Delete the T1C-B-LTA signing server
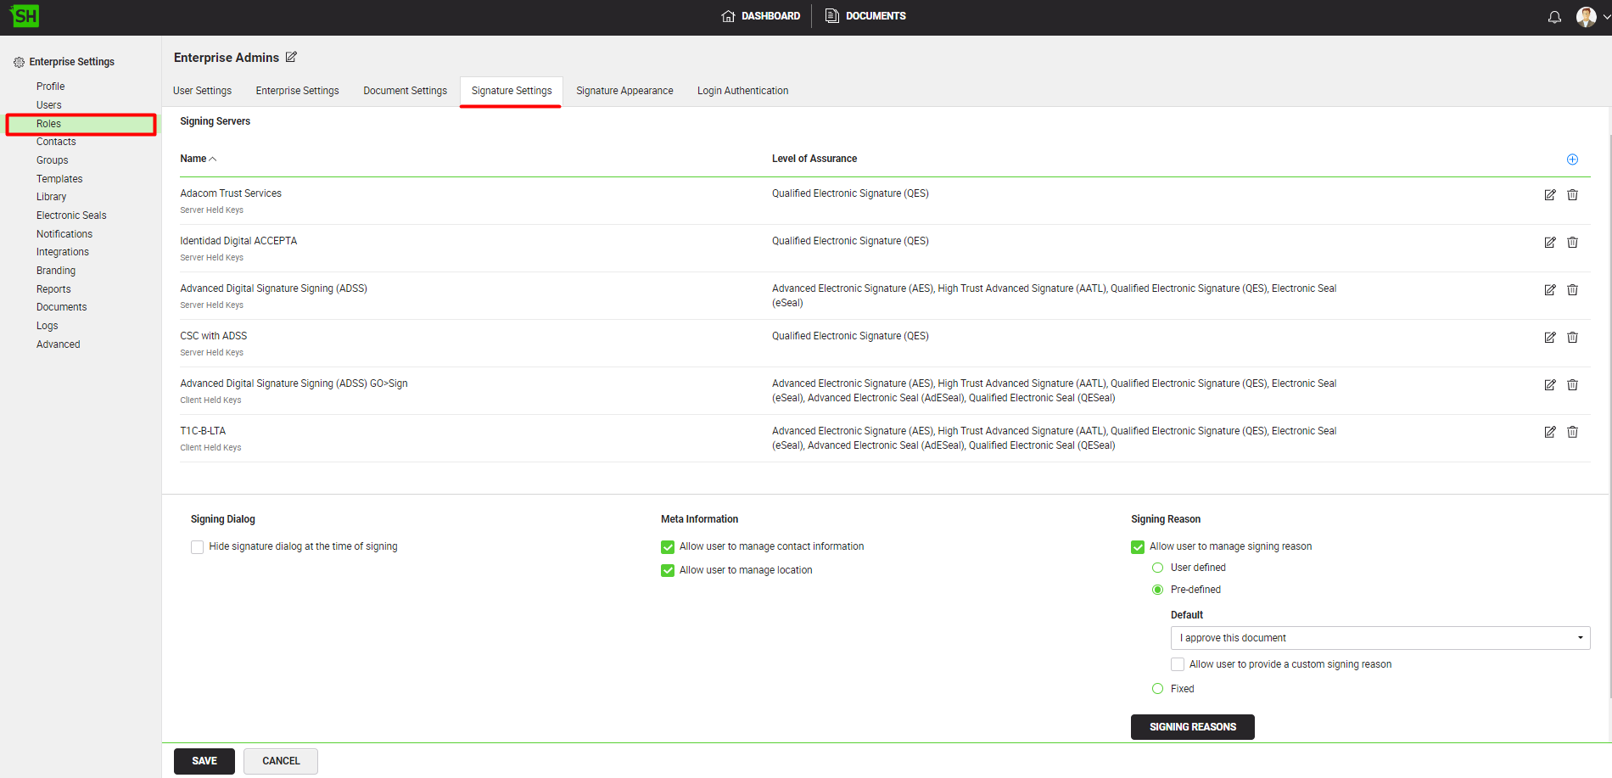 coord(1572,433)
